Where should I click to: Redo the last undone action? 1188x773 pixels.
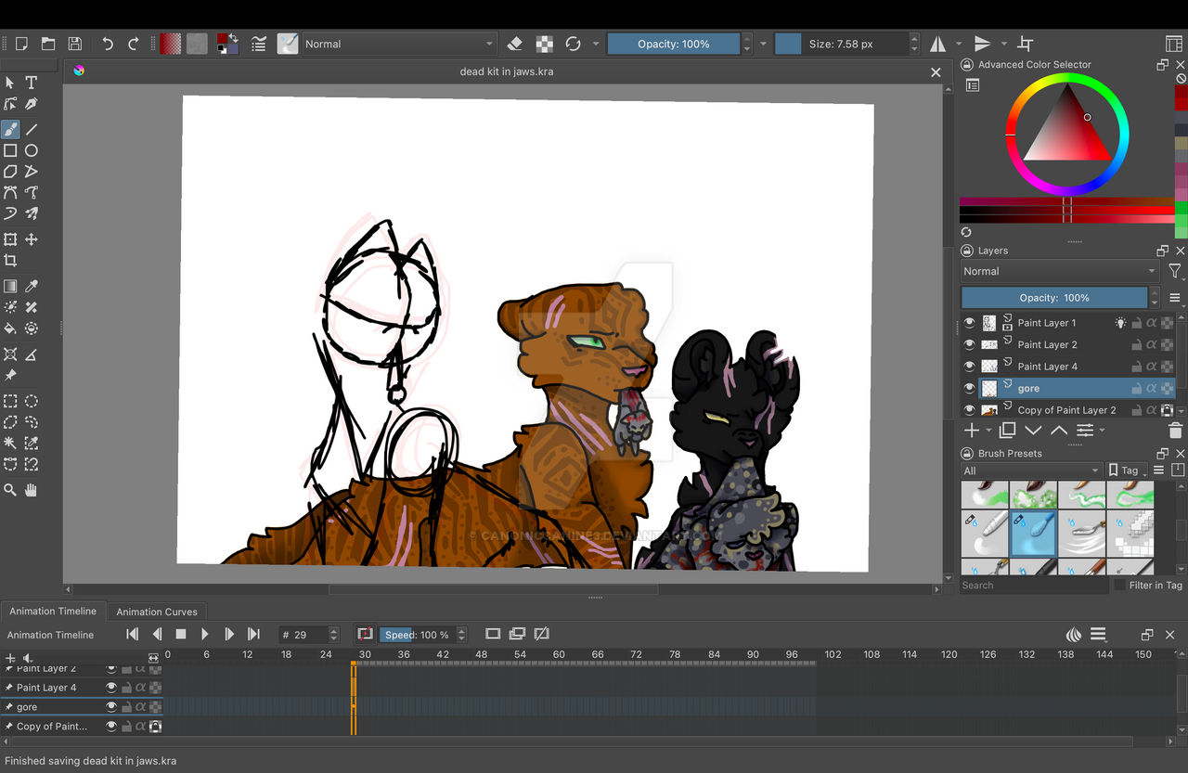point(134,44)
